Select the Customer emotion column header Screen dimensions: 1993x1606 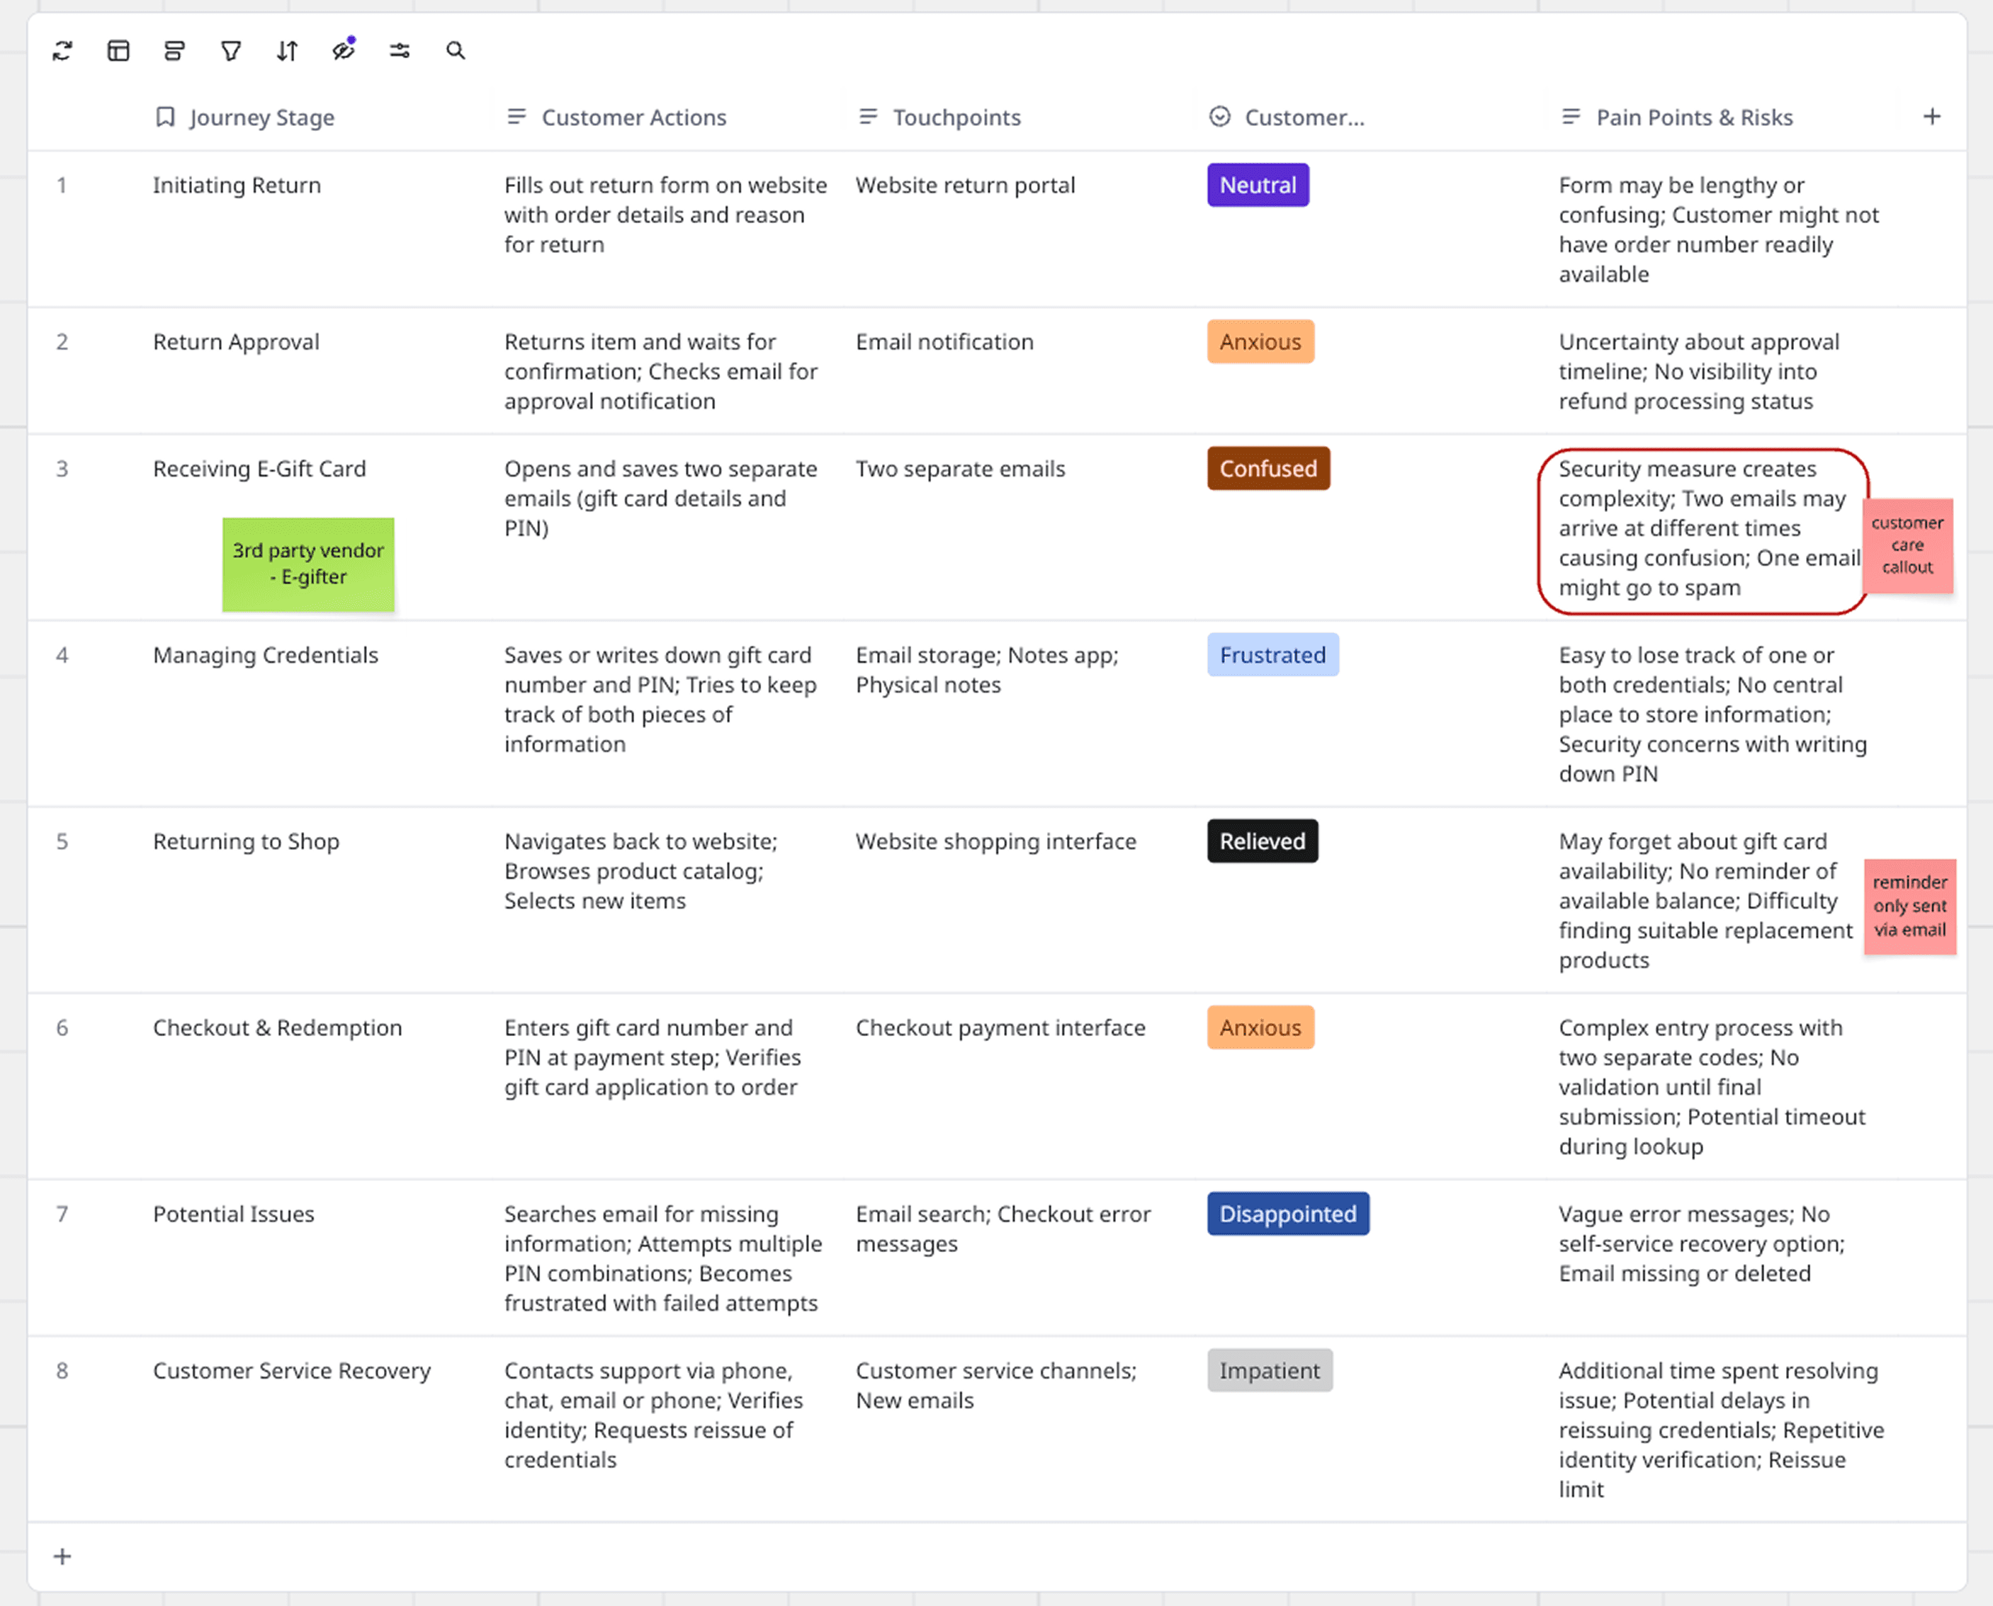[1304, 118]
